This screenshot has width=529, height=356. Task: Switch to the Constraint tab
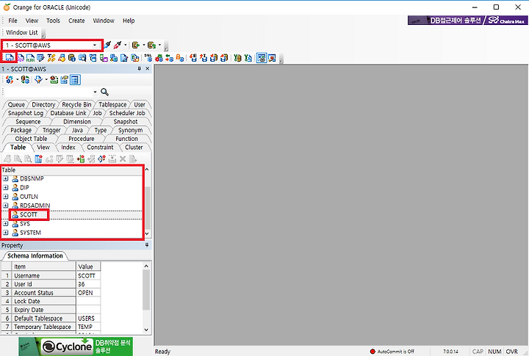[x=100, y=148]
